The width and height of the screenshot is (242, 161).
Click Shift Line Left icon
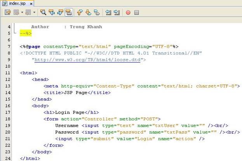108,12
